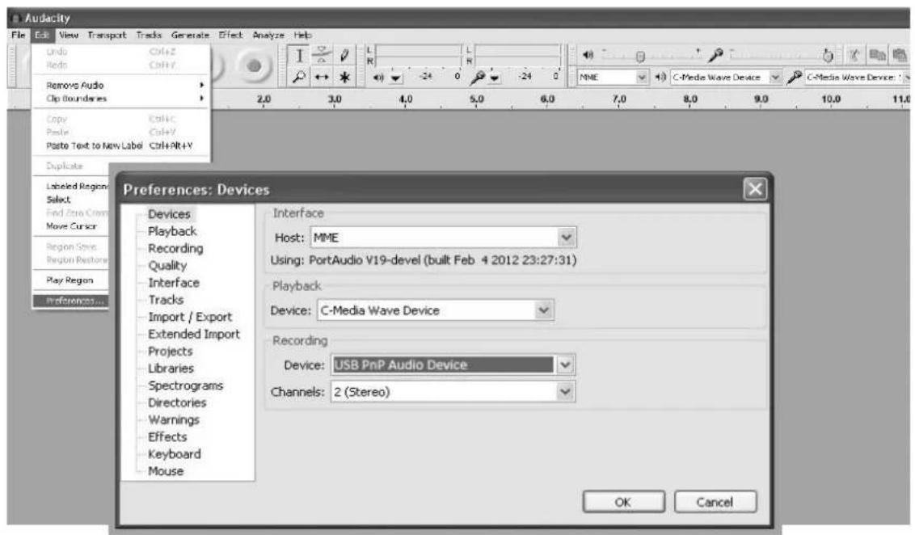
Task: Open toolbar output device C-Media dropdown
Action: (725, 77)
